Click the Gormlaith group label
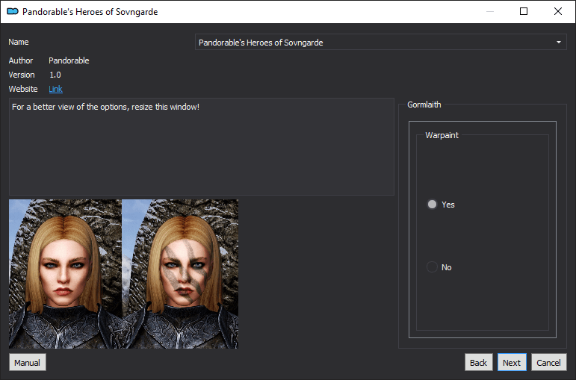The width and height of the screenshot is (576, 380). tap(424, 105)
